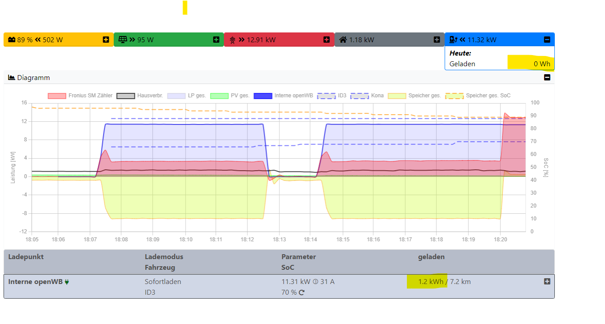Viewport: 605px width, 324px height.
Task: Click the 89 % 502 W battery reading
Action: pyautogui.click(x=40, y=40)
